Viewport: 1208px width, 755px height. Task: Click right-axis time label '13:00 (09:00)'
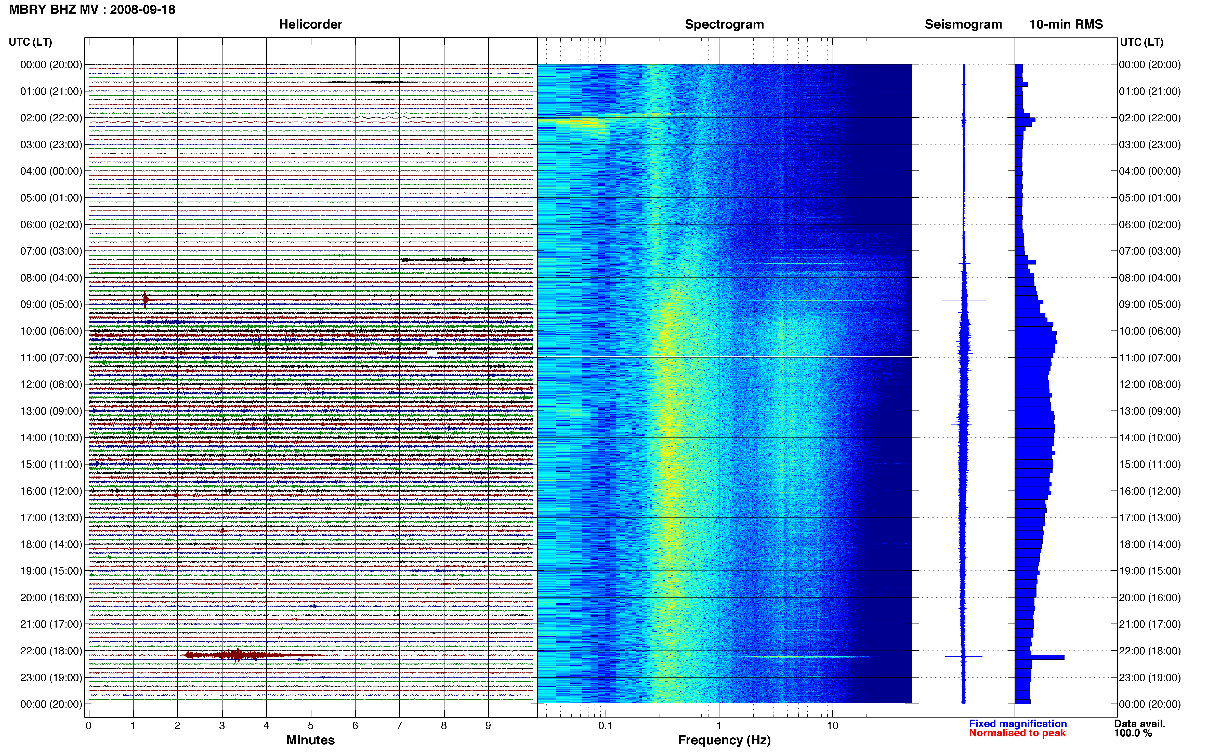click(1150, 411)
